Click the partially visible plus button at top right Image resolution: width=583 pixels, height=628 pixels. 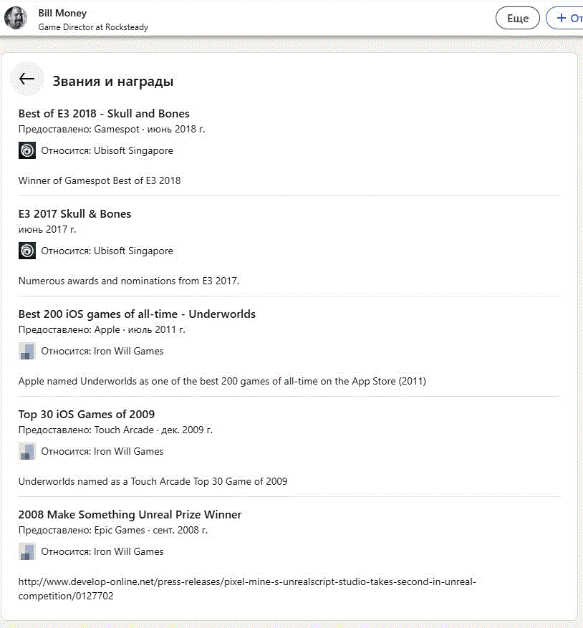566,18
